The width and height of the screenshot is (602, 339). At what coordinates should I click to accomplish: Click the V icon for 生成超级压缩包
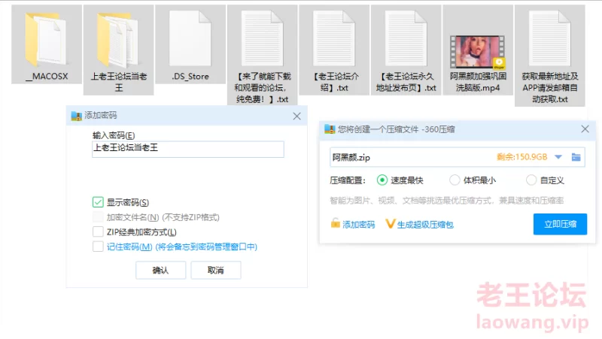[390, 223]
